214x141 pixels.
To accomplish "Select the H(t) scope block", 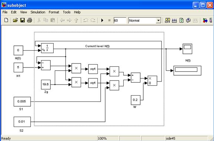I will pos(187,49).
